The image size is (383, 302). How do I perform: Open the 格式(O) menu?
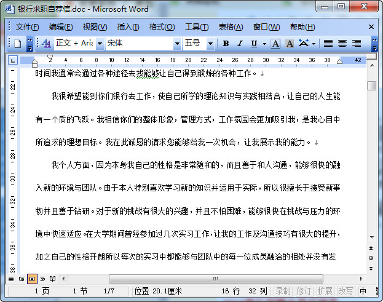[x=162, y=27]
